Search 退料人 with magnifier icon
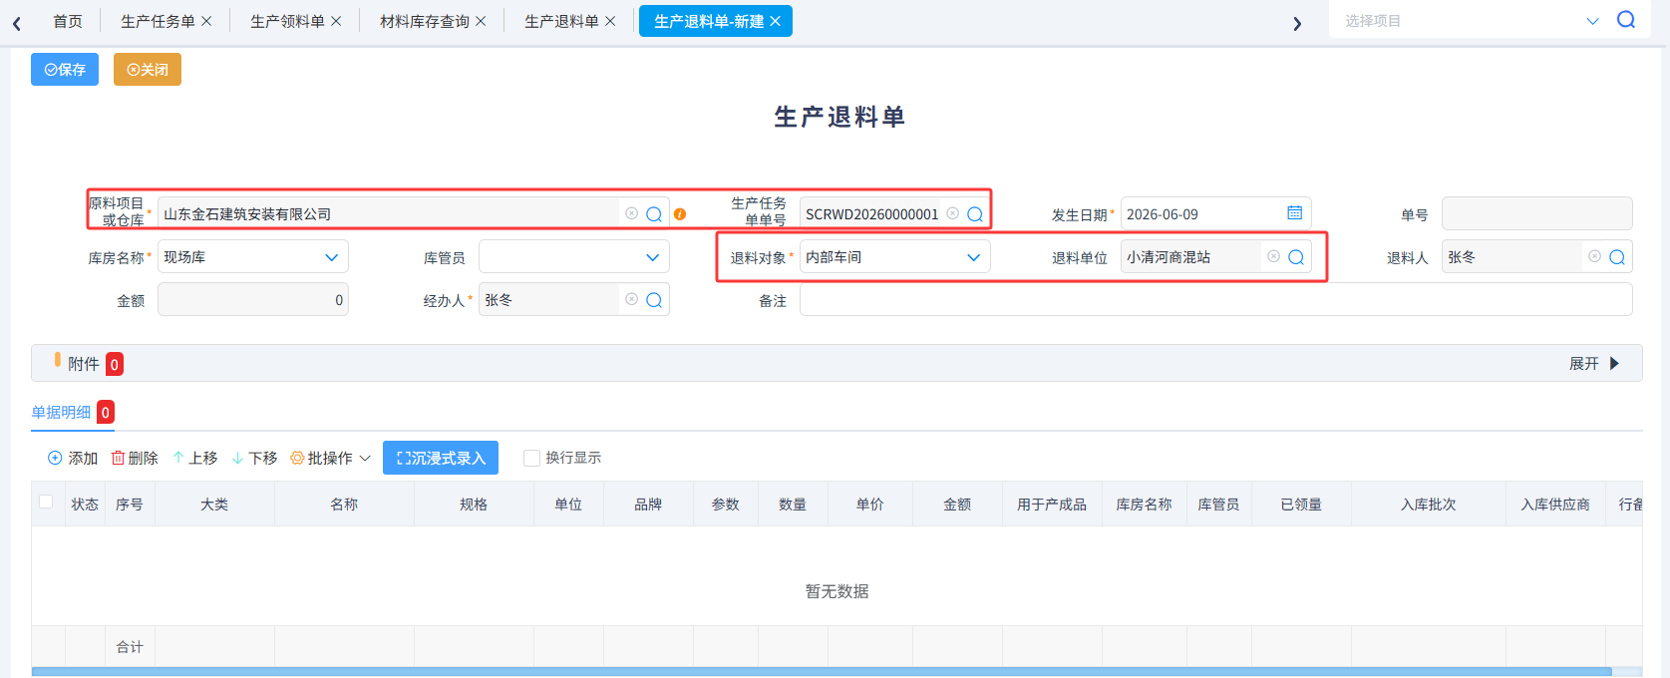 click(1617, 257)
